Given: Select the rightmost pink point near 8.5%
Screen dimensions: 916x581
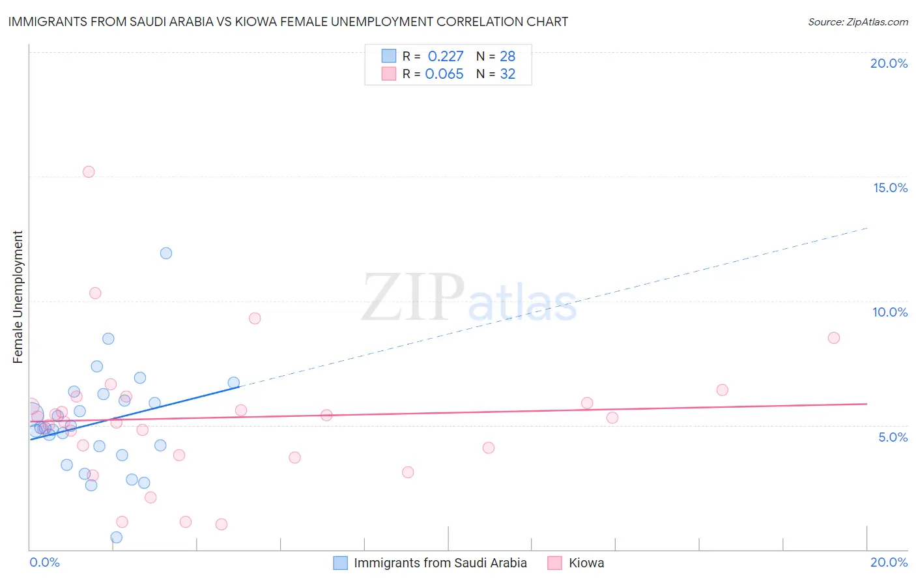Looking at the screenshot, I should tap(834, 338).
